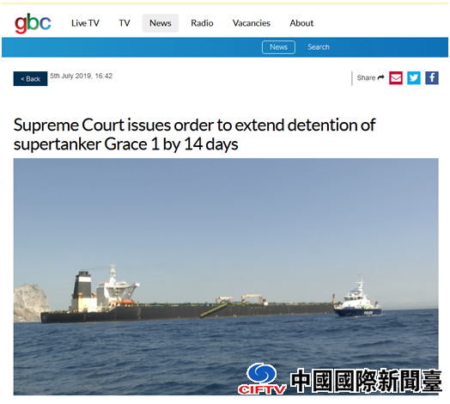Share article on Facebook

432,78
